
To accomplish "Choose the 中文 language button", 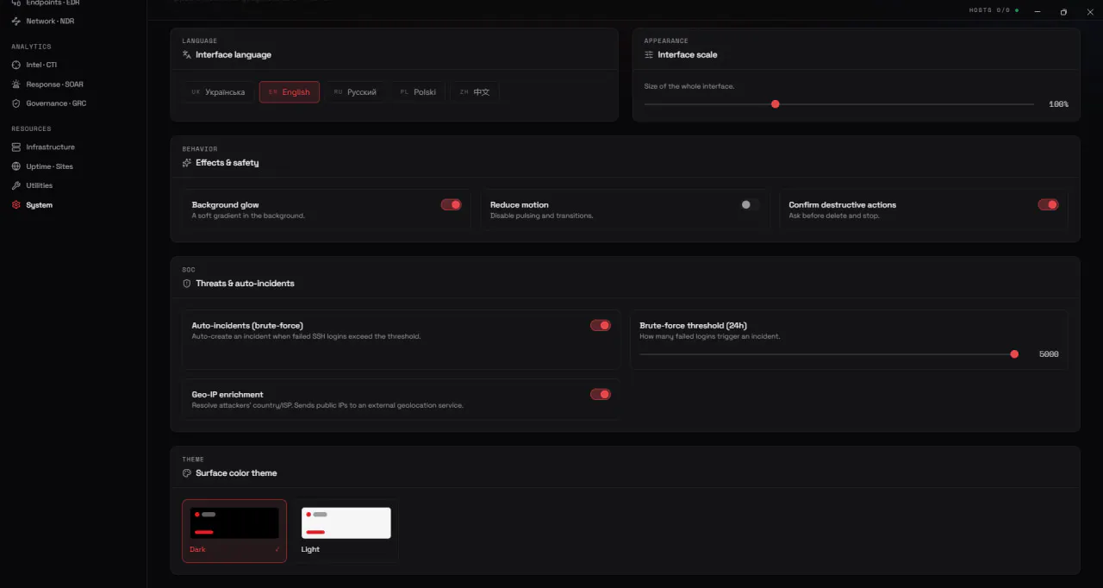I will (475, 92).
